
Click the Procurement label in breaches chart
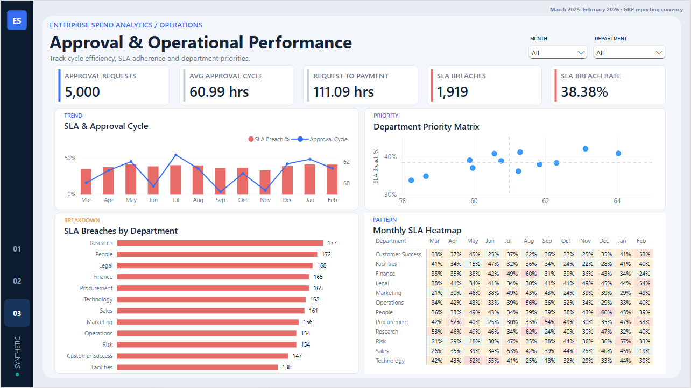click(96, 288)
